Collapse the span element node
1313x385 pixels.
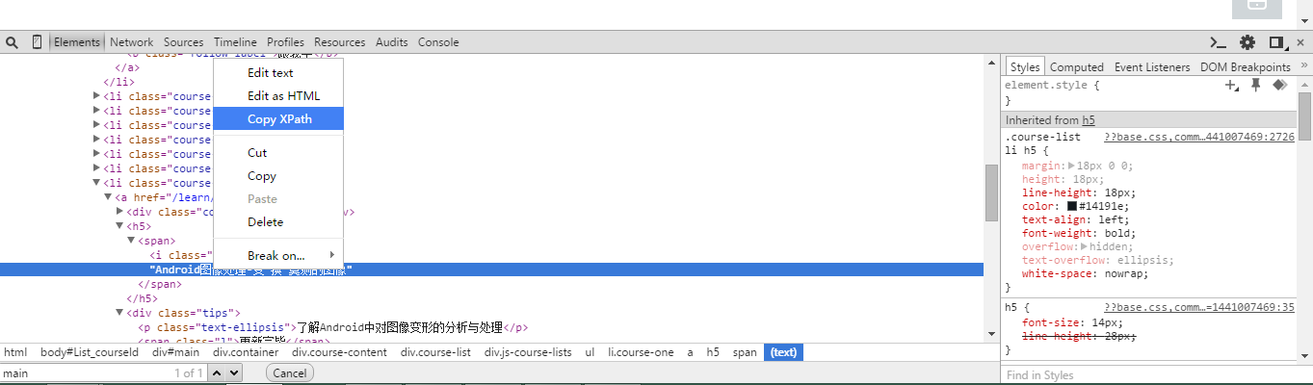131,241
